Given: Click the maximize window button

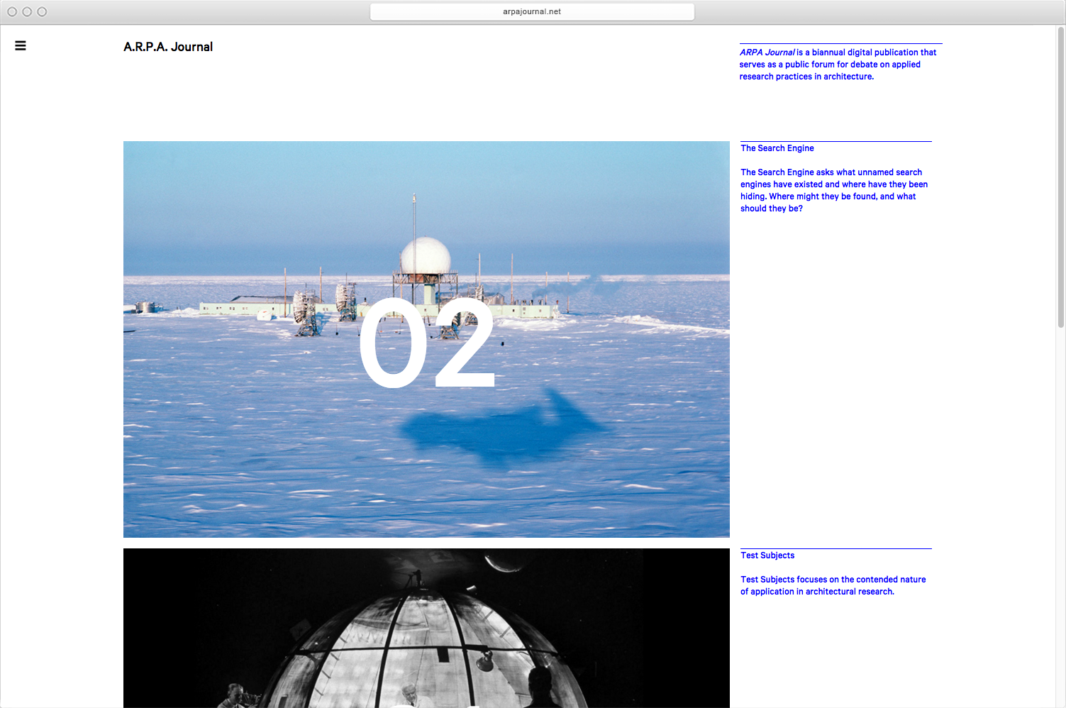Looking at the screenshot, I should coord(42,11).
